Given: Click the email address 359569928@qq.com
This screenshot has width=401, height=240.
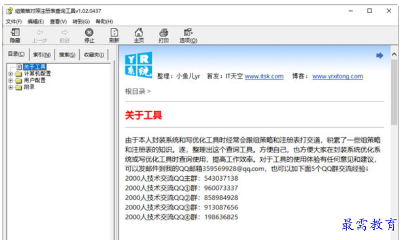Looking at the screenshot, I should 233,169.
